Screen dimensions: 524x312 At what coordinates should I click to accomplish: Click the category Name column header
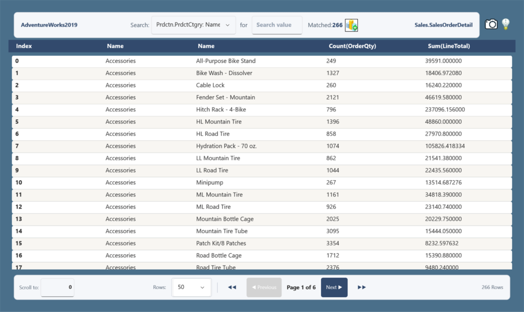[115, 46]
